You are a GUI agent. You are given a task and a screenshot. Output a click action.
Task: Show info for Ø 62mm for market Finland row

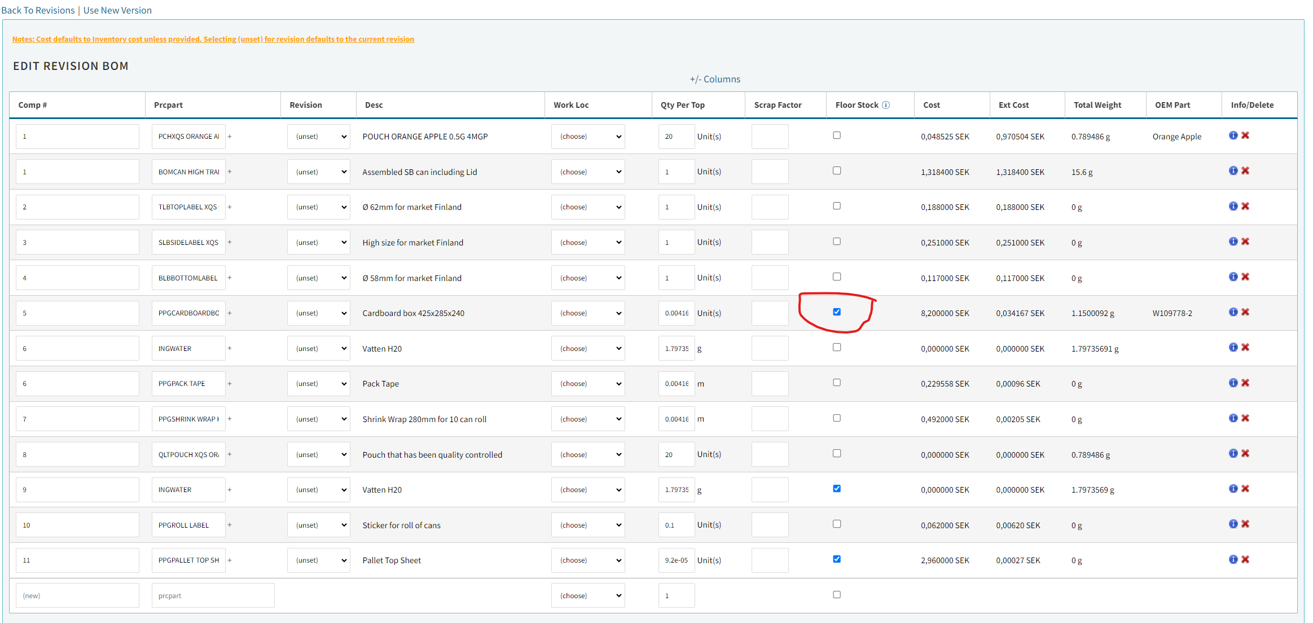pos(1233,206)
